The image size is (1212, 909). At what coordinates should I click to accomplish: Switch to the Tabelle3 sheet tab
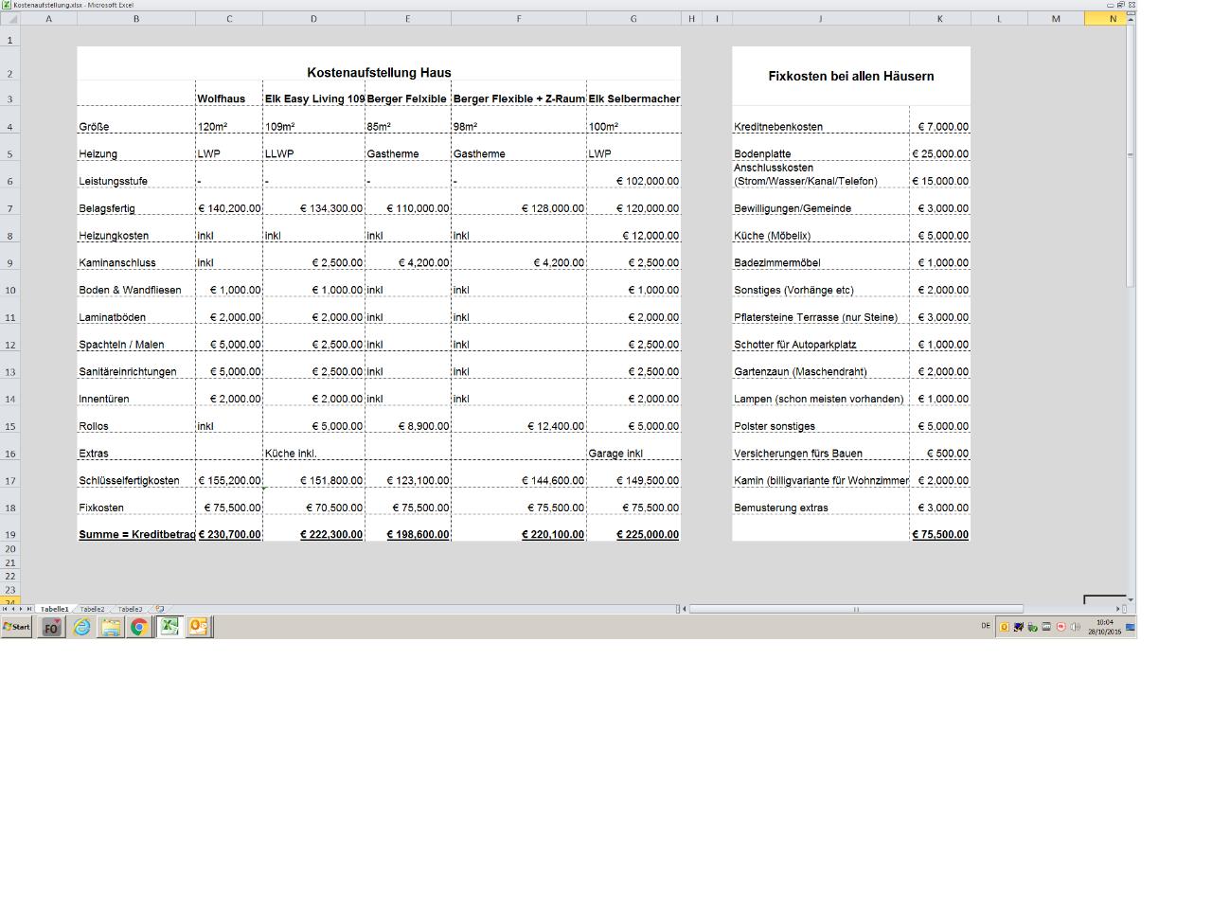click(x=130, y=609)
